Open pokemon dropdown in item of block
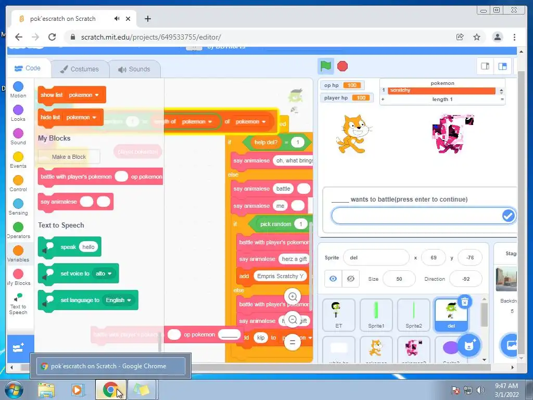This screenshot has height=400, width=533. click(x=250, y=122)
